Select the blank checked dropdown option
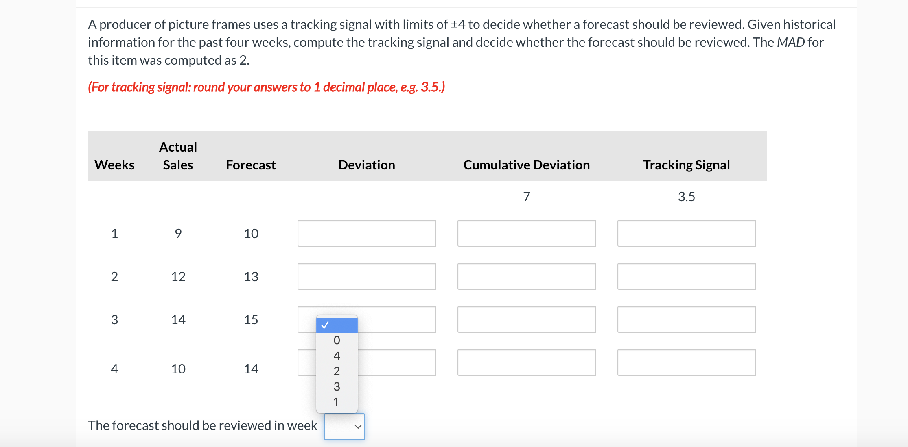This screenshot has height=447, width=908. point(337,325)
